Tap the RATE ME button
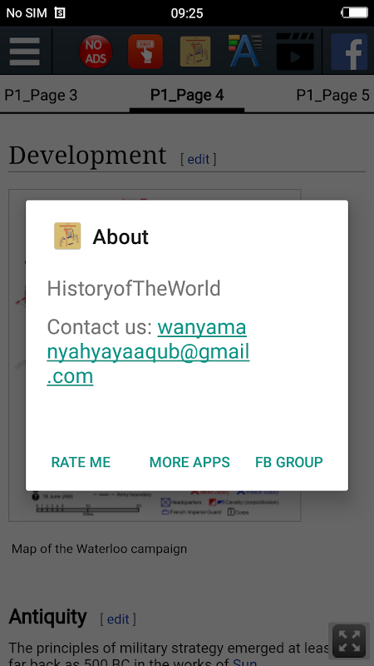The width and height of the screenshot is (374, 666). click(x=81, y=462)
